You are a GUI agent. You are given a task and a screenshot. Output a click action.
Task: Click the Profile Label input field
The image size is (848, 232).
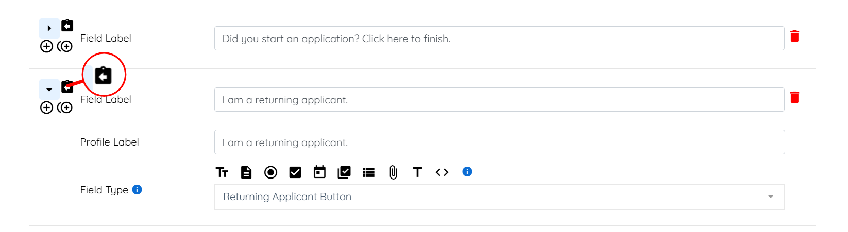click(499, 142)
